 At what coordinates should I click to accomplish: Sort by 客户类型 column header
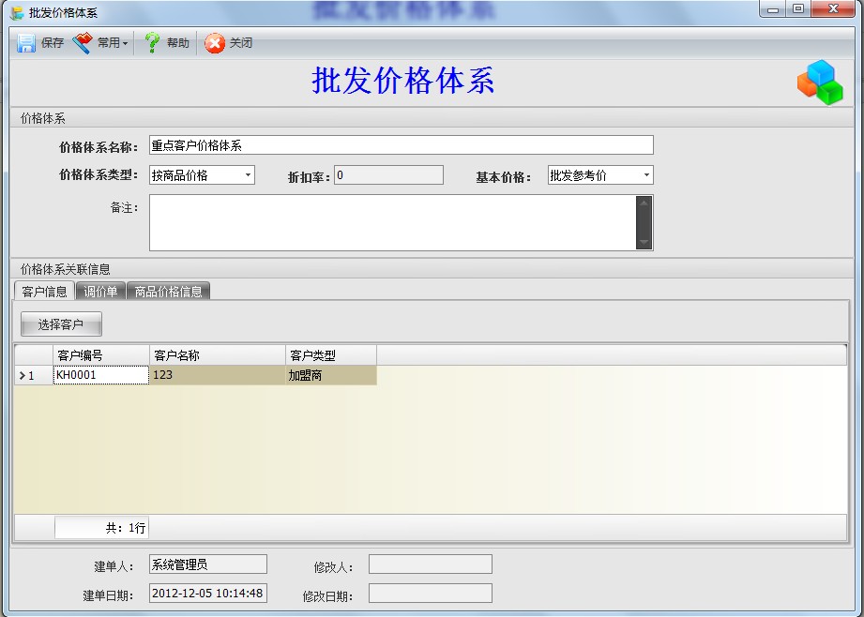[x=331, y=355]
